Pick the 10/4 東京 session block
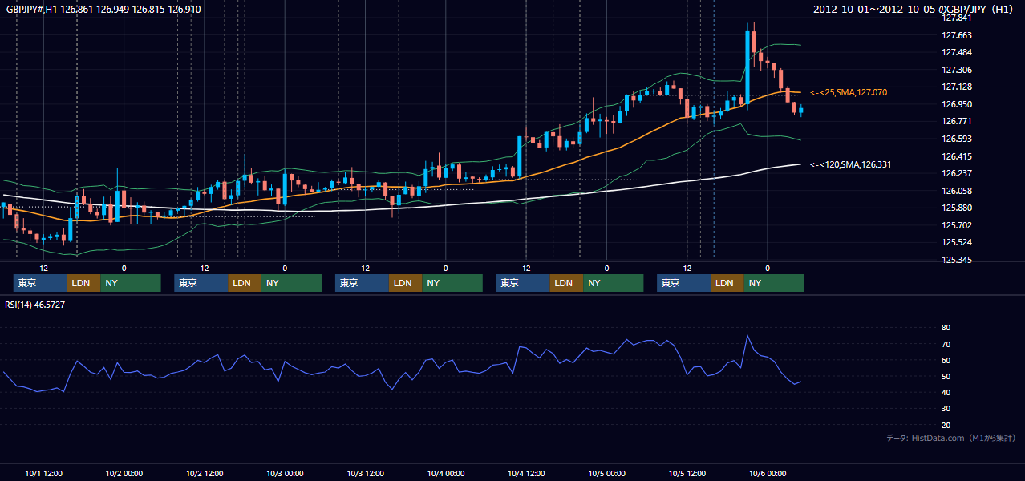The width and height of the screenshot is (1025, 481). pyautogui.click(x=523, y=283)
